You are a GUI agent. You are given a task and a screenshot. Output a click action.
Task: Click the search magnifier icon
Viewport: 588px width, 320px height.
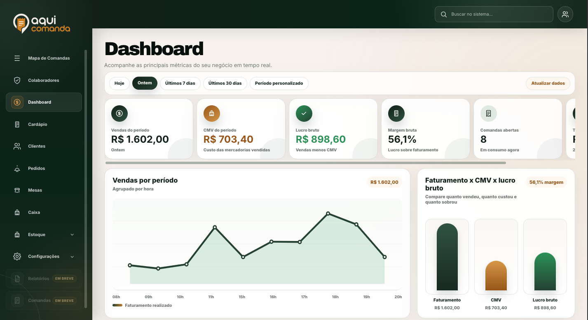tap(444, 14)
